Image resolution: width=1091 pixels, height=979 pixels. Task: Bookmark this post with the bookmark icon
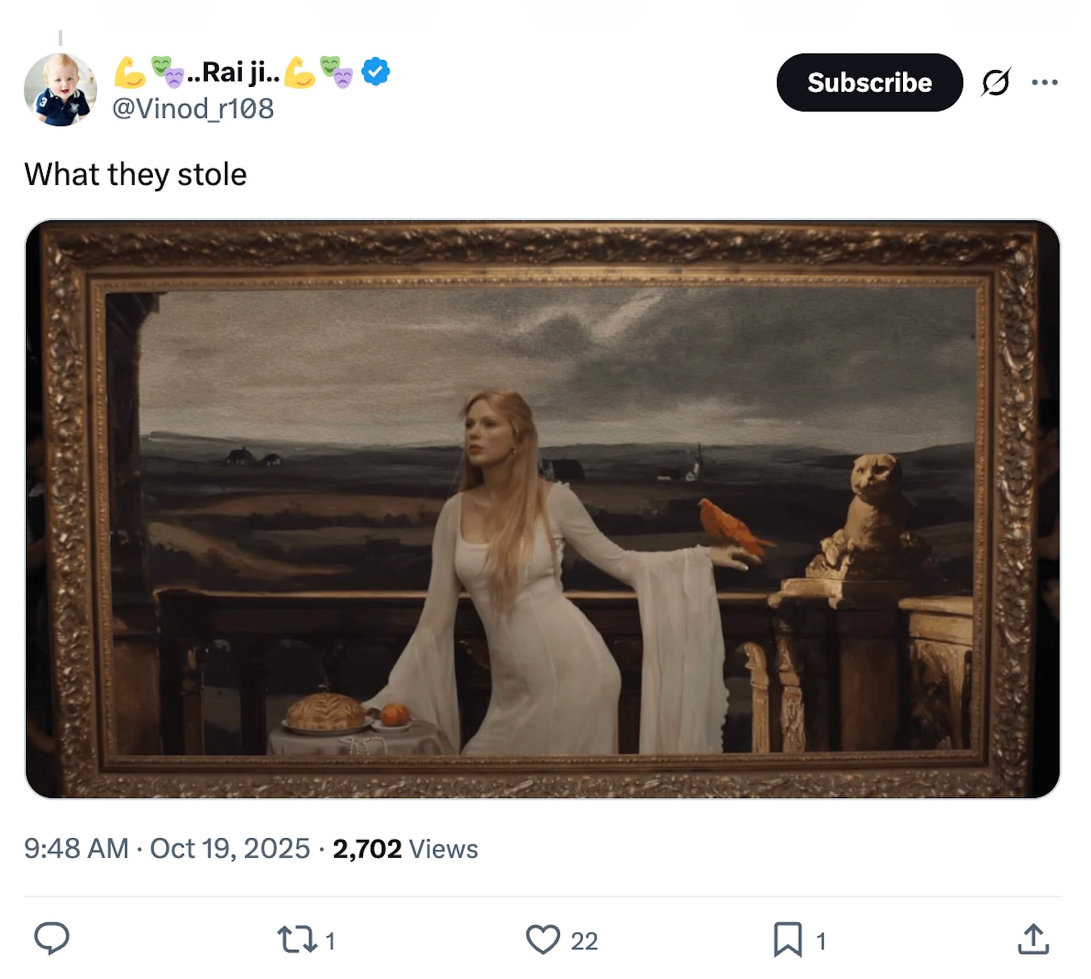(788, 939)
